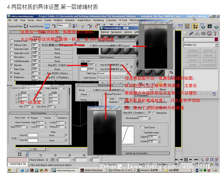
Task: Open the Modifiers menu
Action: tap(58, 20)
